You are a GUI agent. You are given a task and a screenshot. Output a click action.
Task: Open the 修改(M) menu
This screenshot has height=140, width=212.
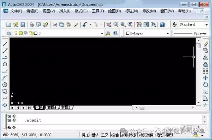(149, 11)
